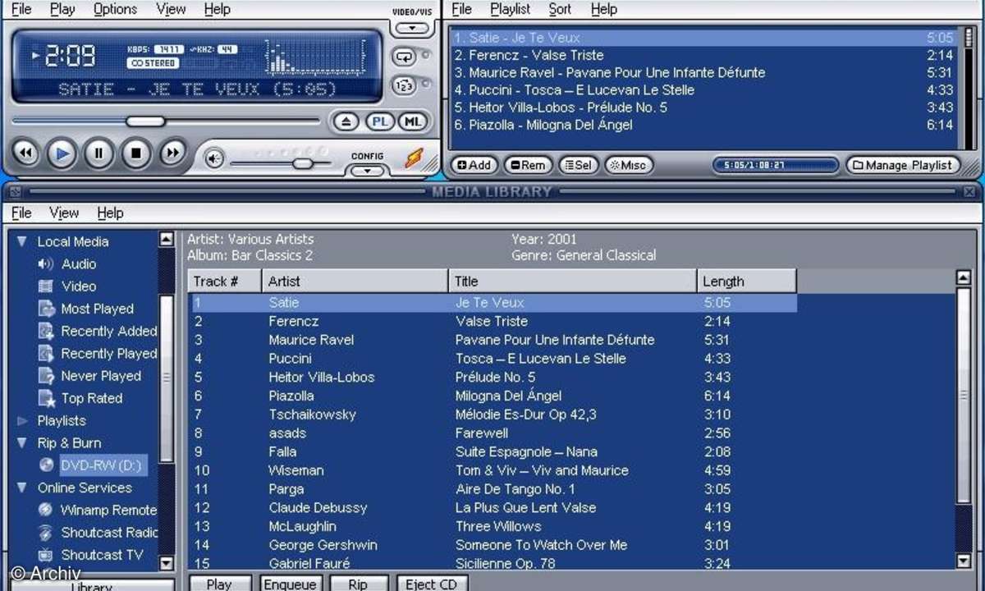
Task: Open the Sort menu in playlist editor
Action: (x=560, y=10)
